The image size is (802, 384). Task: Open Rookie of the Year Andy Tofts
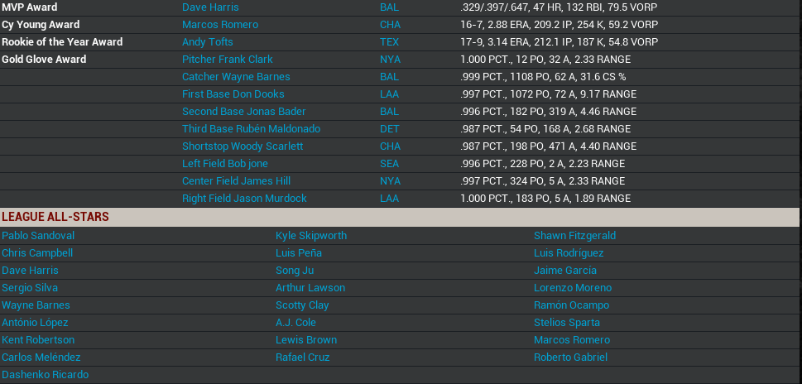pos(207,42)
